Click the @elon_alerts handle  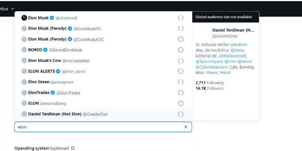pyautogui.click(x=74, y=72)
